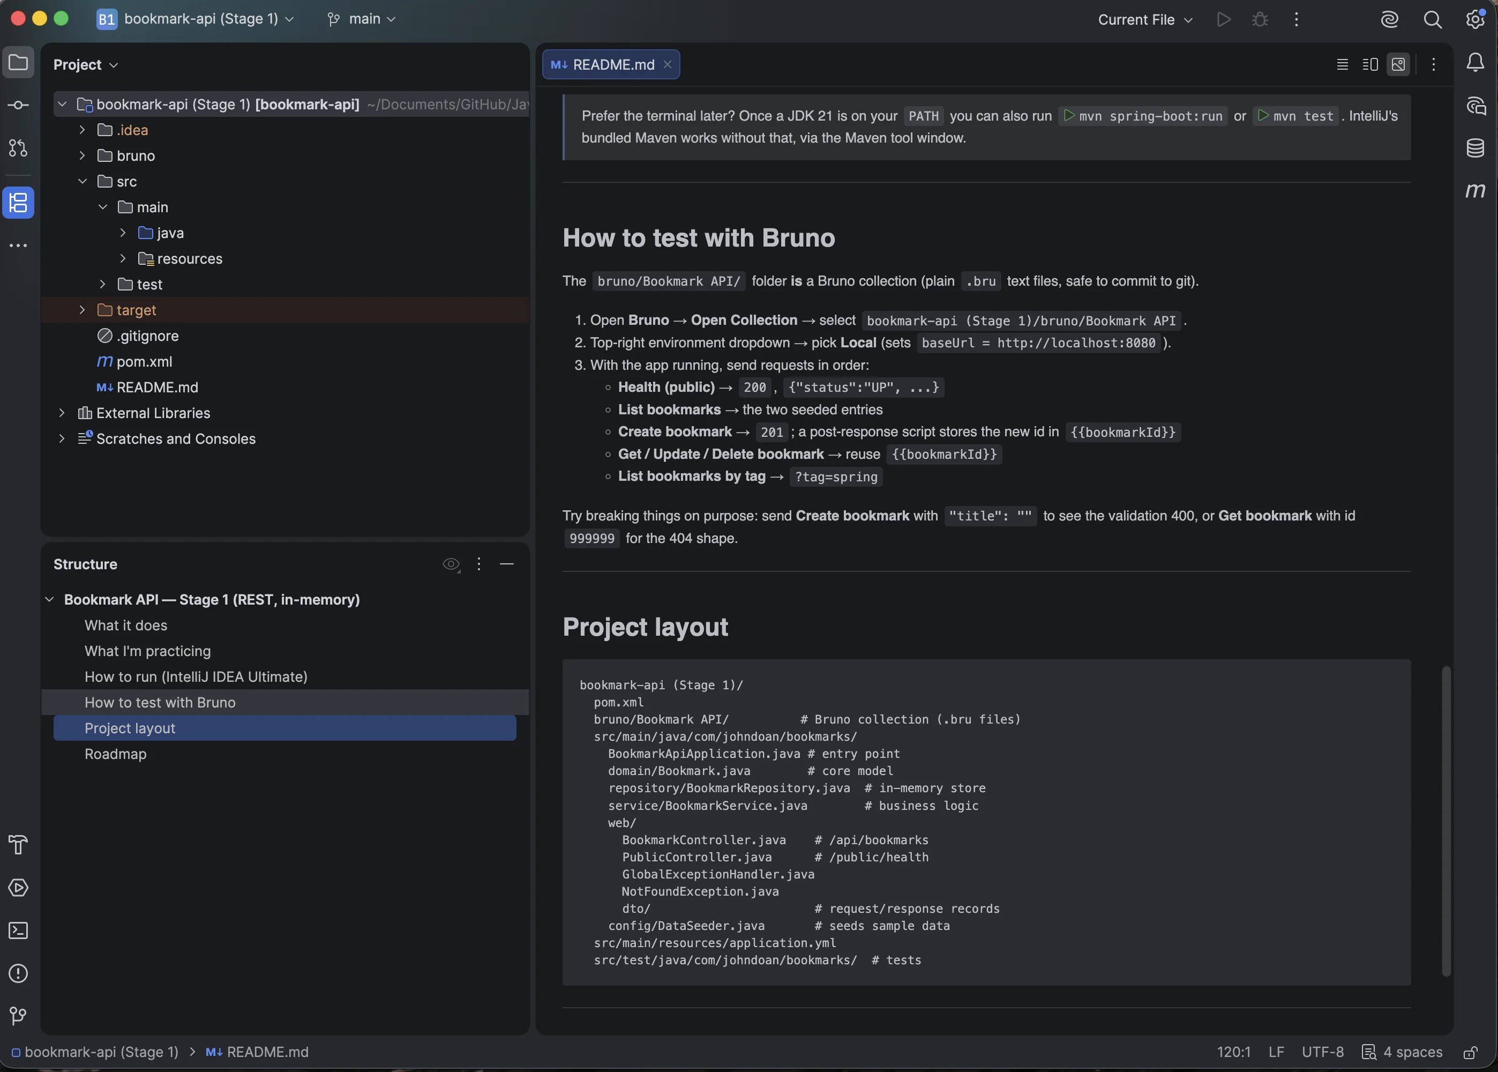Screen dimensions: 1498x1072
Task: Click the Debug bug icon
Action: (1260, 19)
